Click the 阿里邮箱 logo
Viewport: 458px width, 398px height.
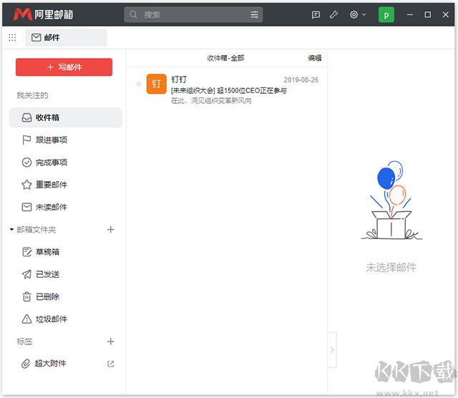tap(43, 14)
